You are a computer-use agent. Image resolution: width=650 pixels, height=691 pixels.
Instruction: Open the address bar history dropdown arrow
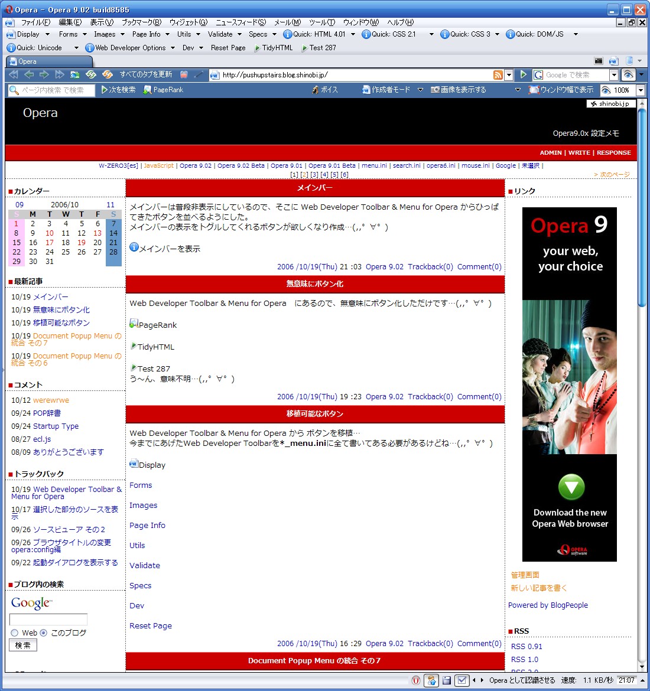pyautogui.click(x=509, y=75)
